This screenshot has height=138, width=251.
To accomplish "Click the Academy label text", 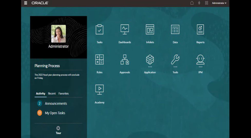I will (x=99, y=103).
